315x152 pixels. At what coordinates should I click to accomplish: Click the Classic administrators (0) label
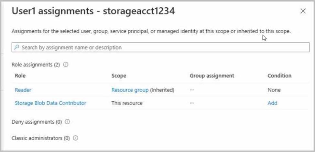tap(40, 138)
